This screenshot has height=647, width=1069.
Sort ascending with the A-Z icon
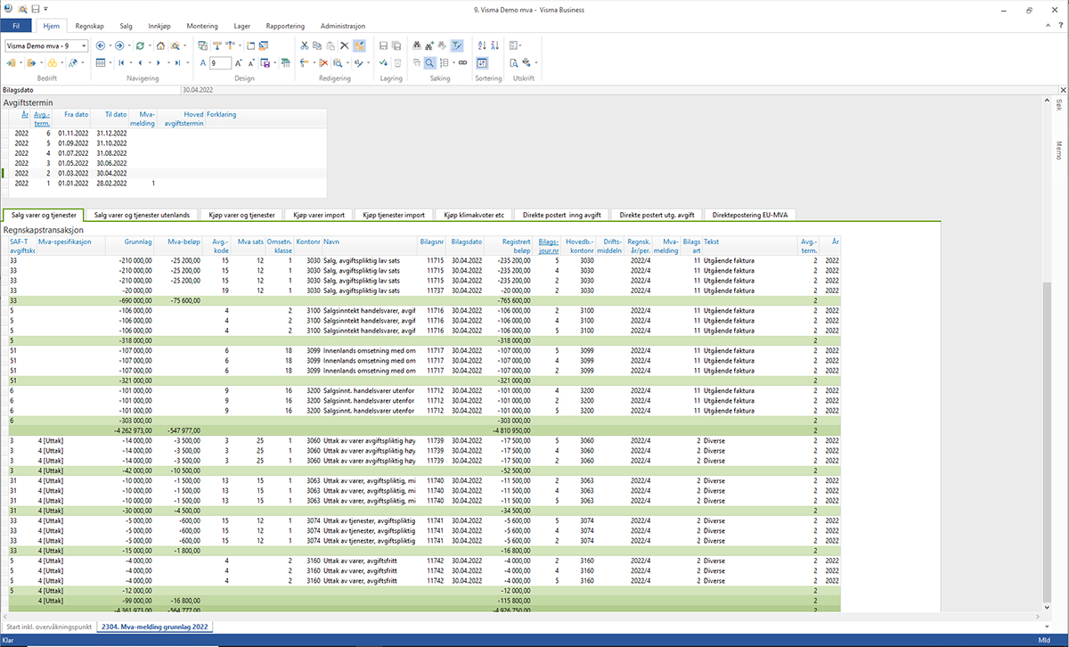(x=481, y=45)
